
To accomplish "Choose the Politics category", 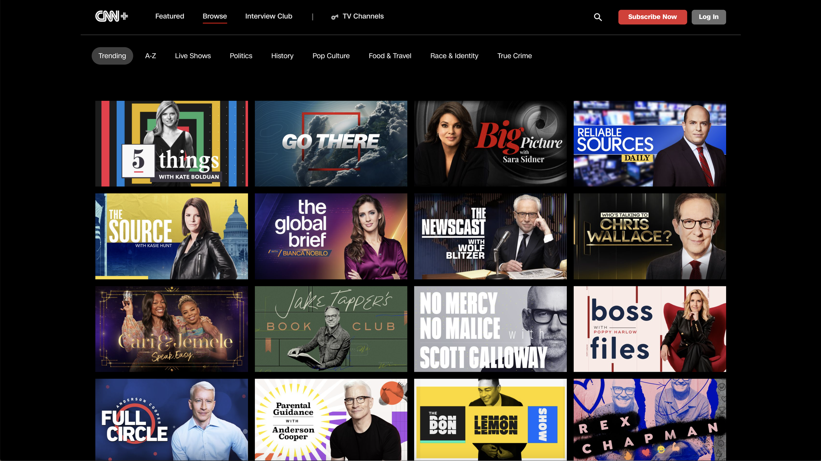I will pos(241,56).
